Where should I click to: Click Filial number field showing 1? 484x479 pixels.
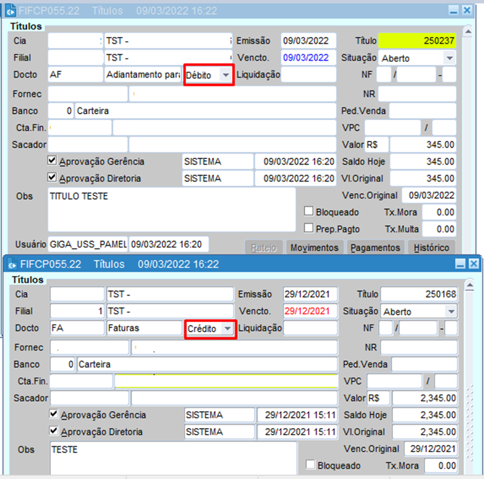click(x=77, y=311)
